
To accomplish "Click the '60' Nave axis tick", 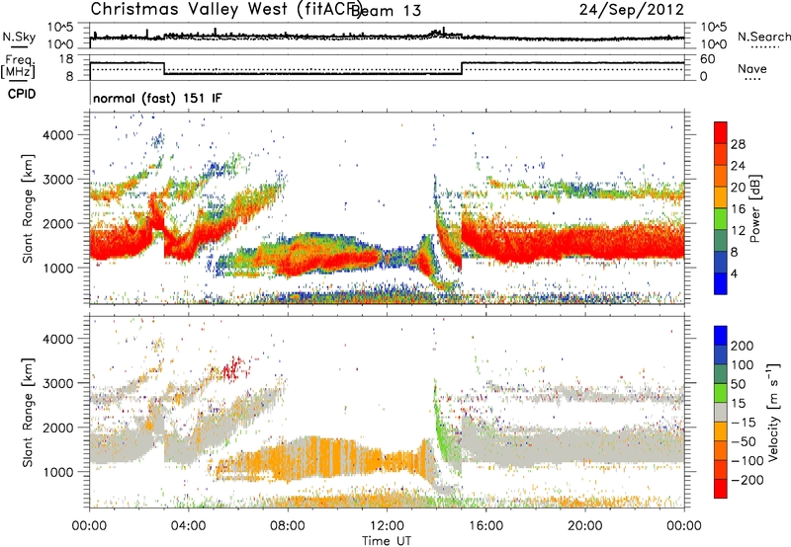I will point(708,59).
